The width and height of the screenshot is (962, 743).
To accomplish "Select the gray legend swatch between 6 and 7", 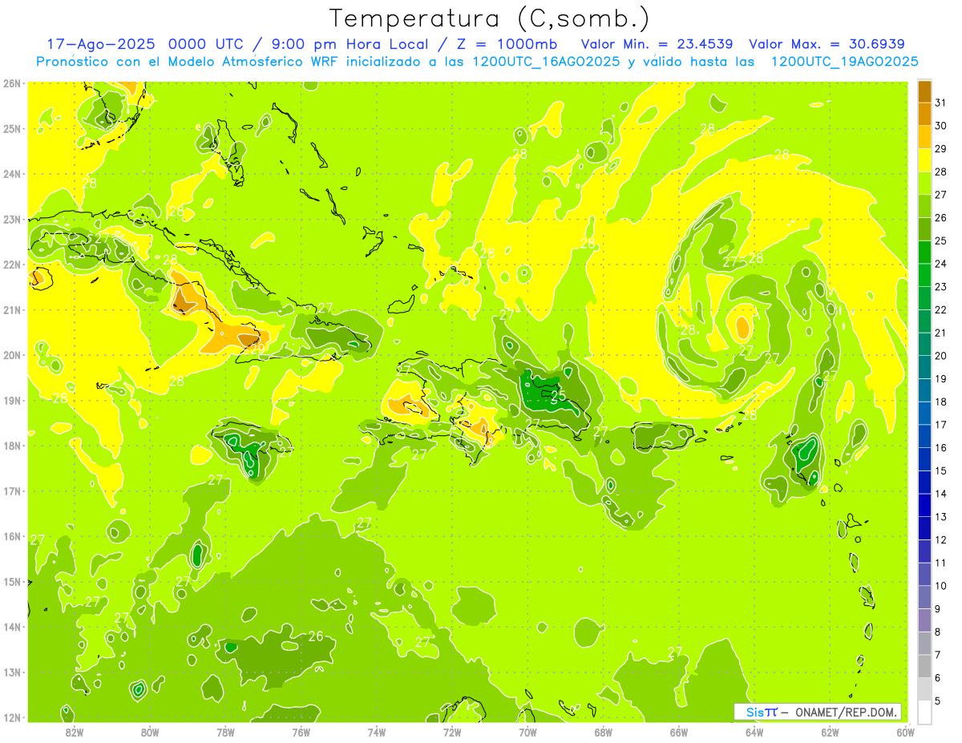I will pyautogui.click(x=924, y=666).
